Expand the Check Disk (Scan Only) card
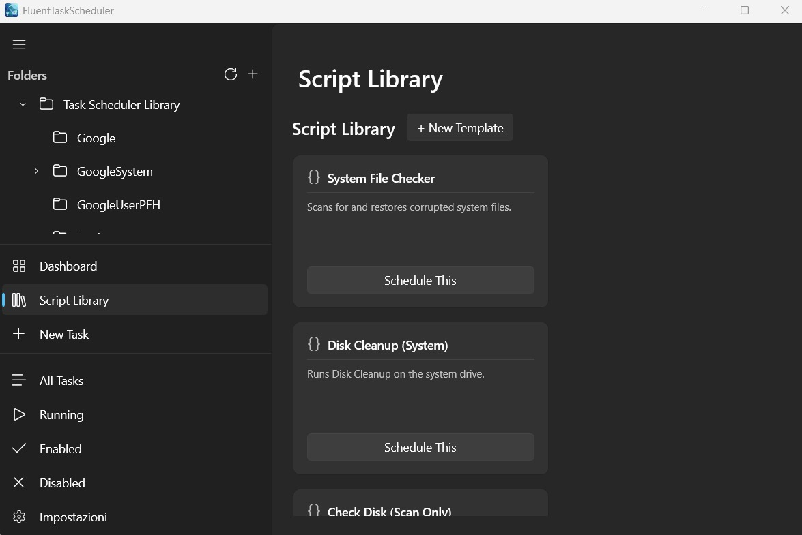The width and height of the screenshot is (802, 535). tap(389, 511)
